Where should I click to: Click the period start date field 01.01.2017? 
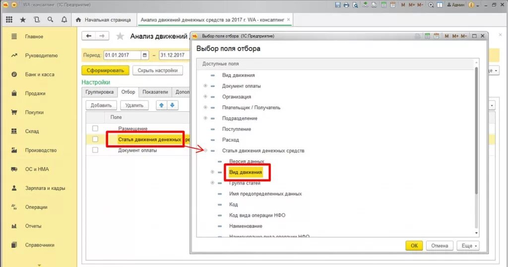pos(122,55)
